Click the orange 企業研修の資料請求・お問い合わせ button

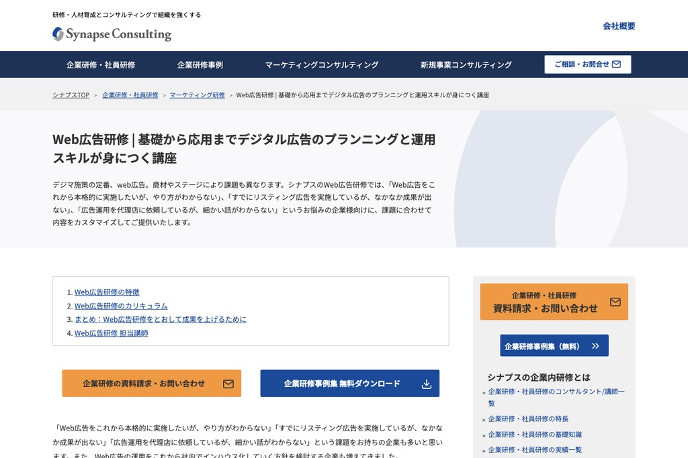click(151, 384)
